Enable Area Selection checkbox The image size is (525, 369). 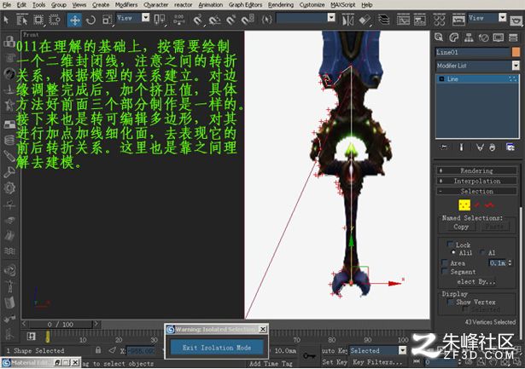pyautogui.click(x=445, y=262)
